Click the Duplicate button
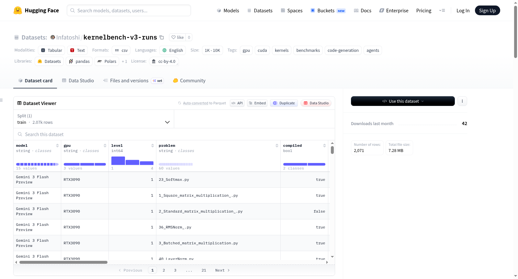The height and width of the screenshot is (279, 518). click(284, 103)
